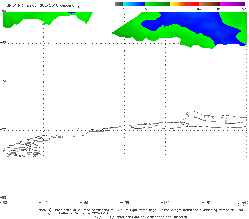
Task: Click the color scale label 18
Action: [145, 9]
